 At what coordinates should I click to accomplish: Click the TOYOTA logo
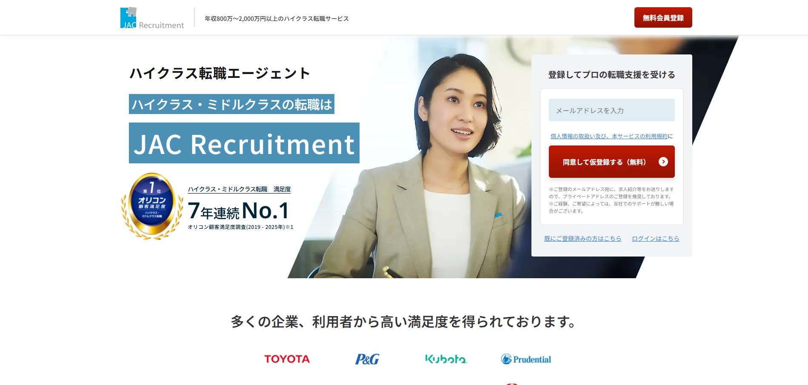[287, 359]
